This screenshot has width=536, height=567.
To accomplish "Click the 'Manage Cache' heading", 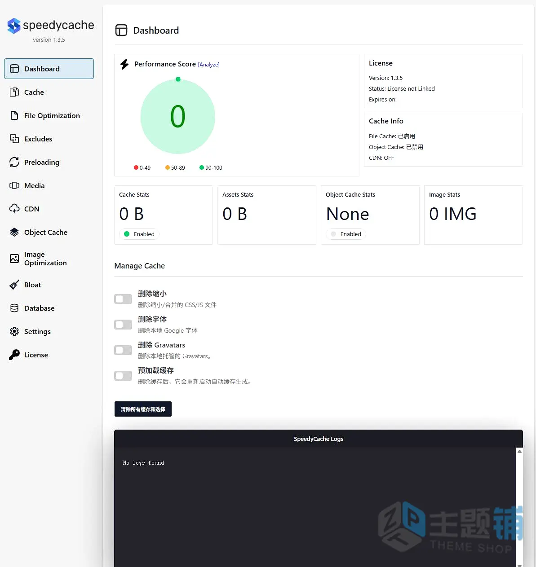I will [x=140, y=266].
